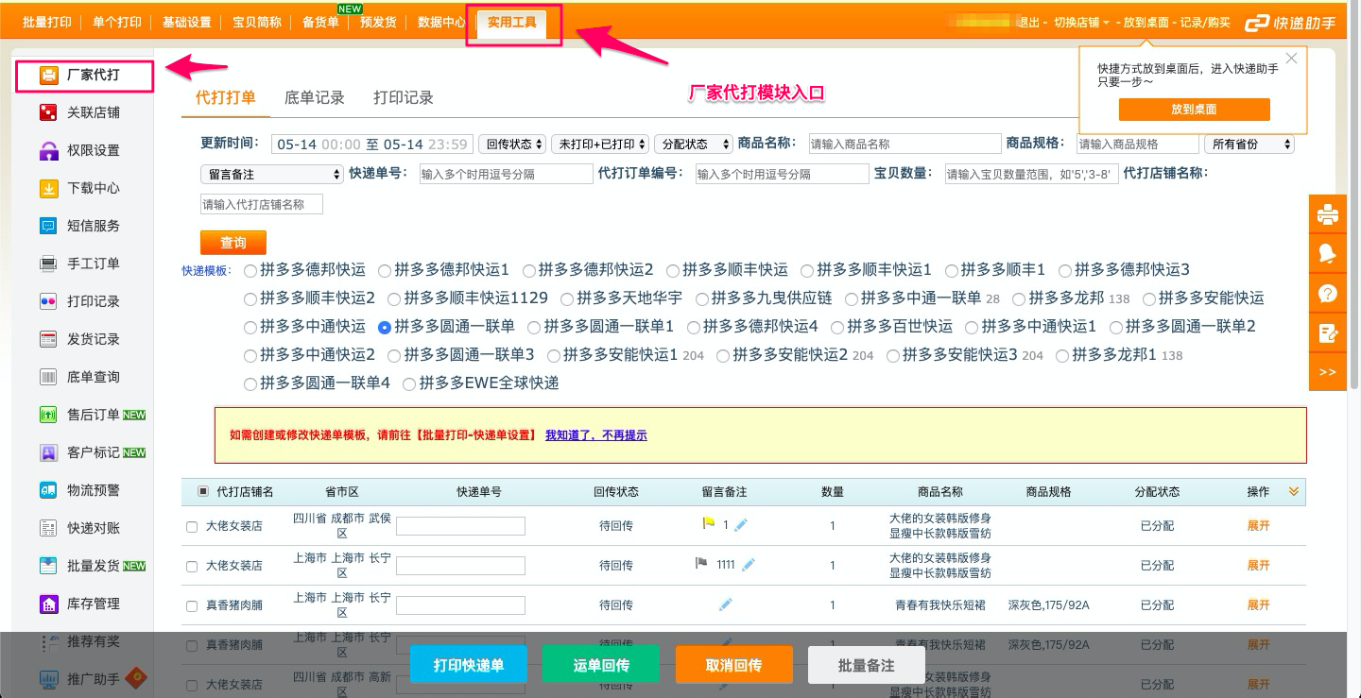The image size is (1361, 698).
Task: Open the 厂家代打 printer icon in sidebar
Action: tap(48, 75)
